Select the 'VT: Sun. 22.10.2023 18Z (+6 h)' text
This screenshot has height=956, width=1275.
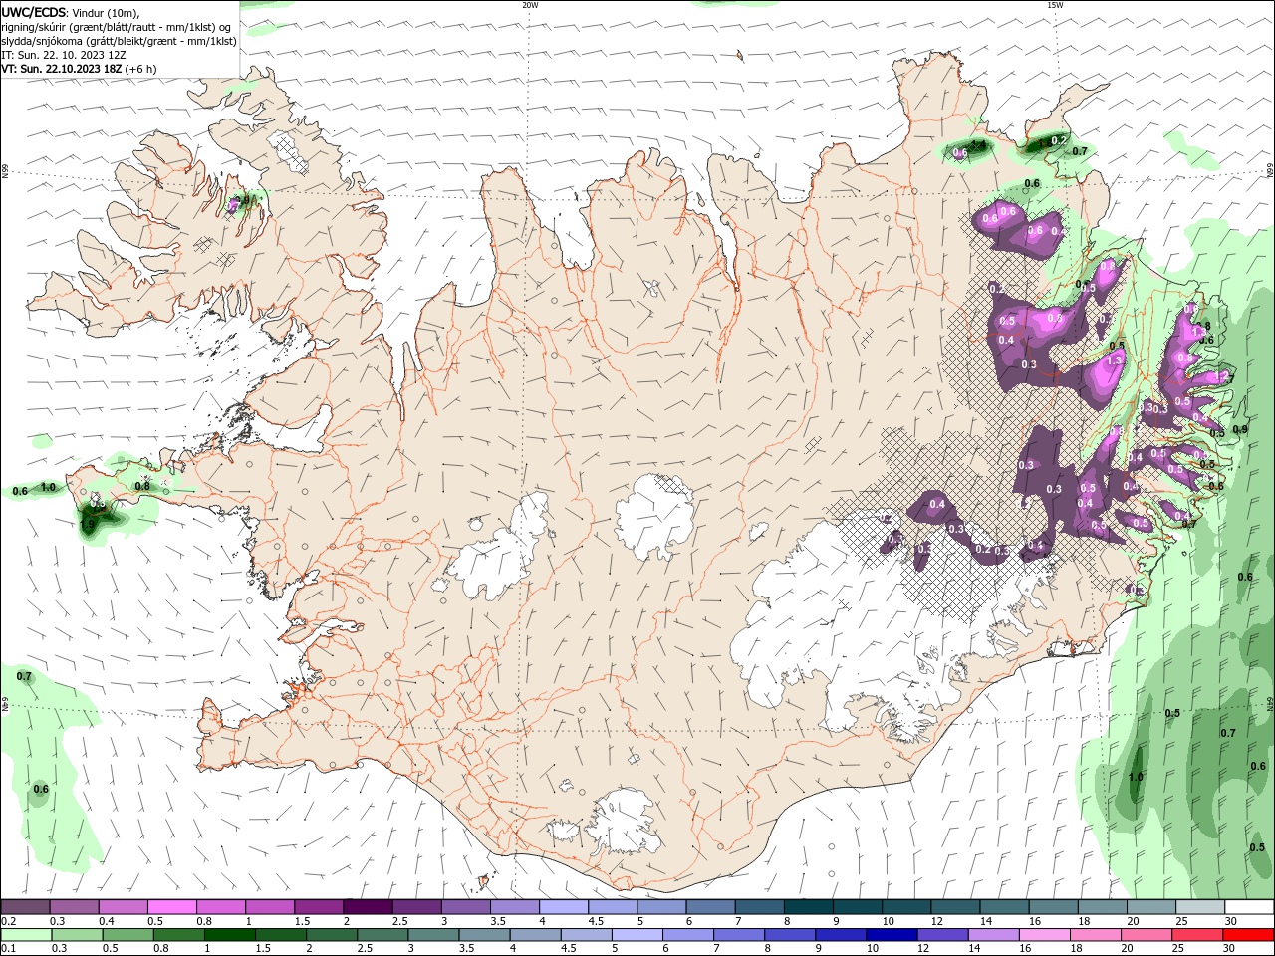pos(79,69)
